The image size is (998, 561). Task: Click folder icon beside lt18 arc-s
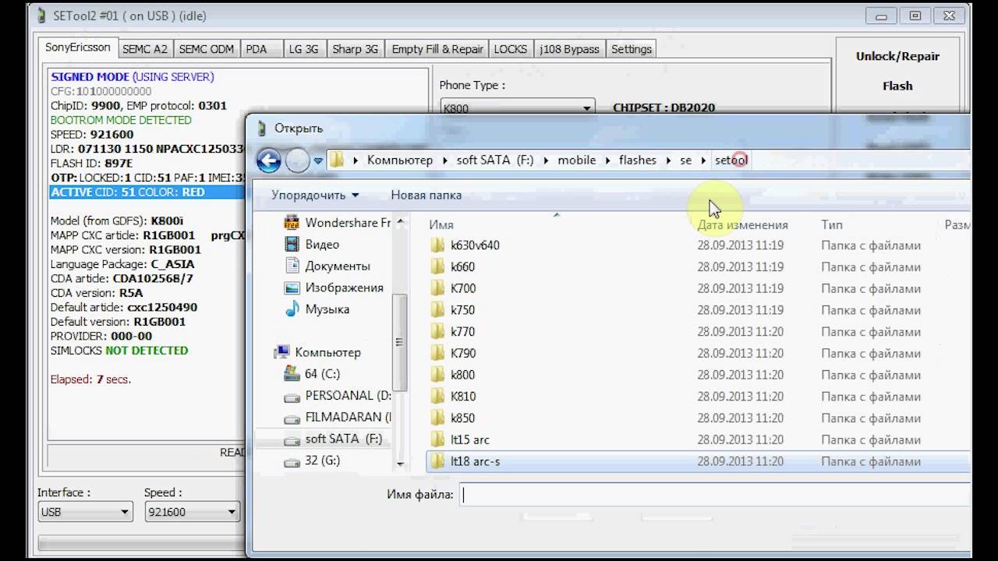(x=437, y=461)
